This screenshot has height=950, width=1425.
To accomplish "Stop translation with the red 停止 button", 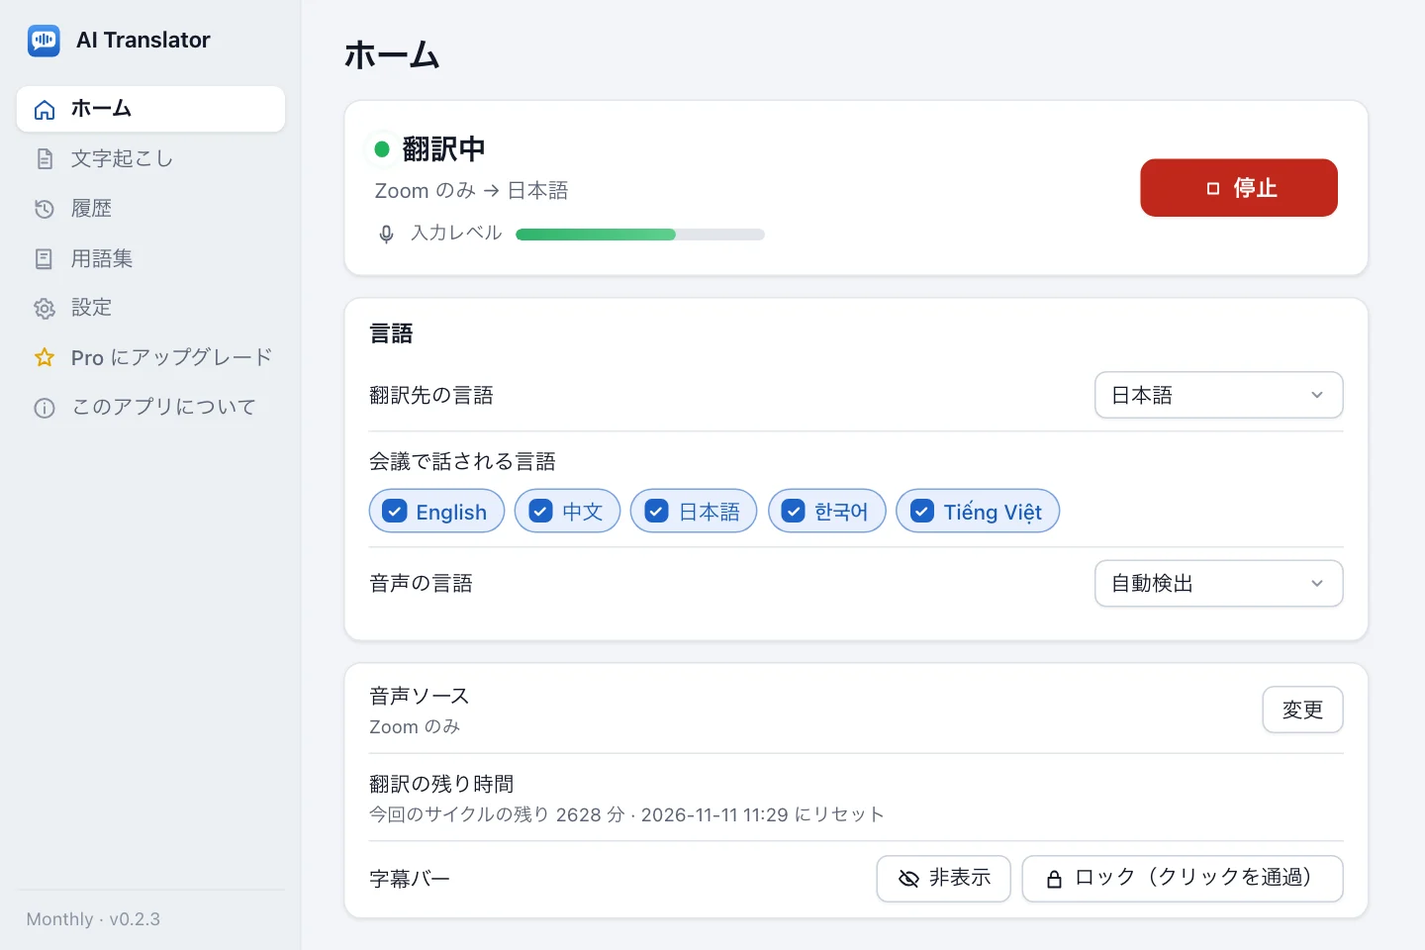I will click(1239, 188).
